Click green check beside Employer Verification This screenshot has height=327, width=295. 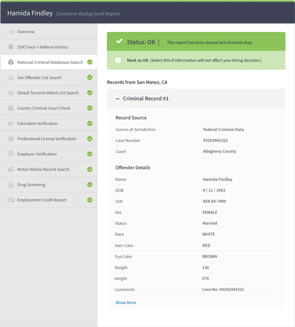pyautogui.click(x=90, y=154)
